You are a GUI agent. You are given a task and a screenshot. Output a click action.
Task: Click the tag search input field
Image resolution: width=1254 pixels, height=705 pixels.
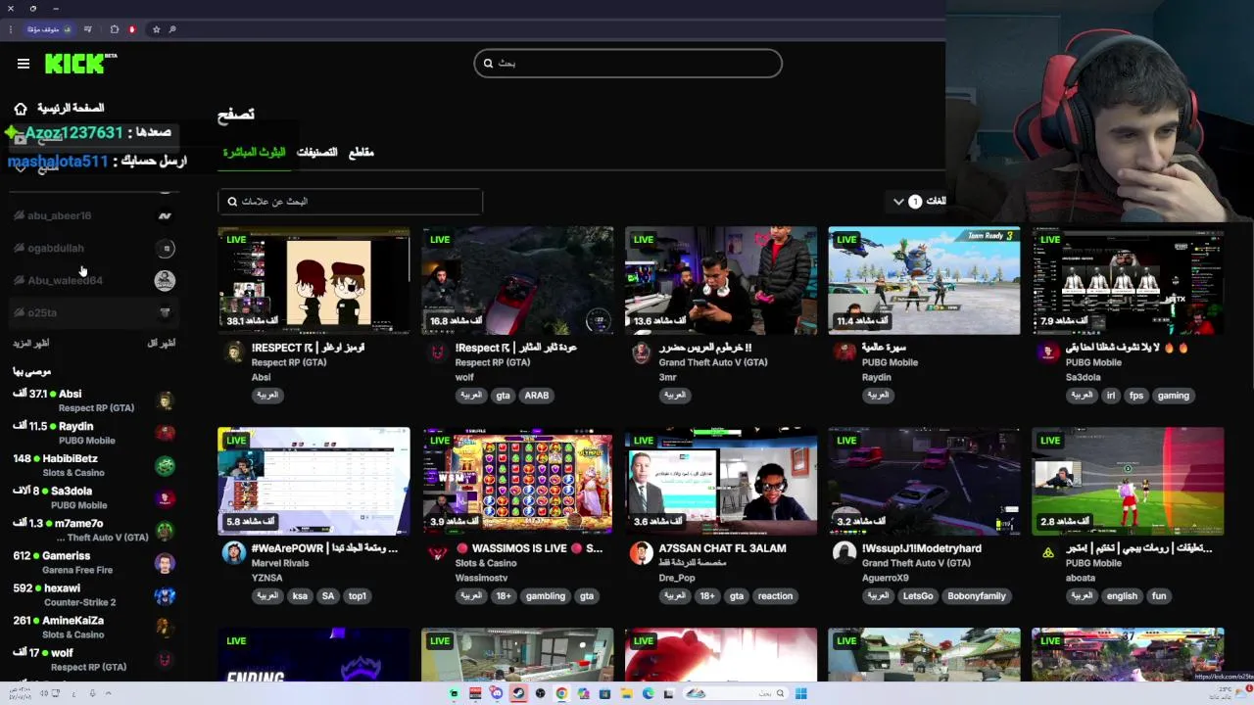350,202
